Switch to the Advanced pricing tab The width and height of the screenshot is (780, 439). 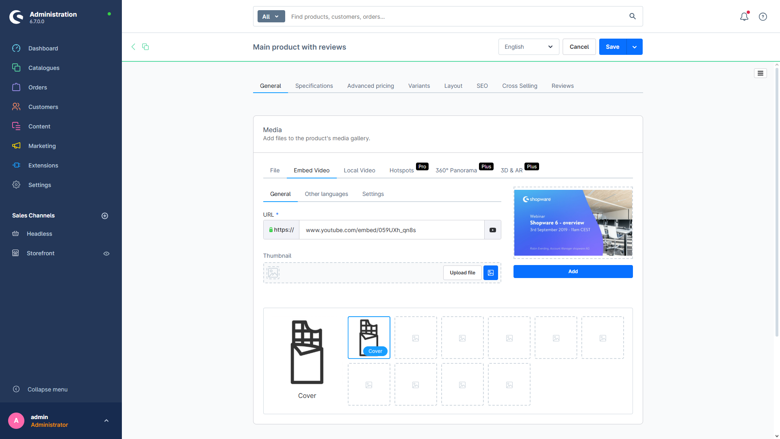(370, 86)
